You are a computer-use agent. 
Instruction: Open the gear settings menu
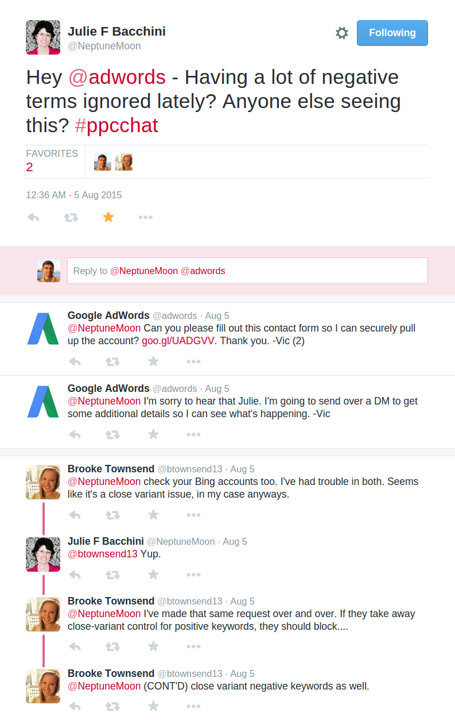point(342,33)
